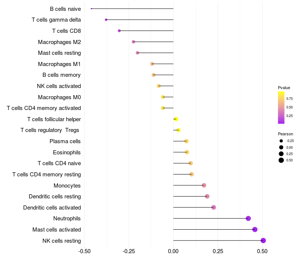298x261 pixels.
Task: Click the Pearson legend 0.50 size dot
Action: [281, 160]
